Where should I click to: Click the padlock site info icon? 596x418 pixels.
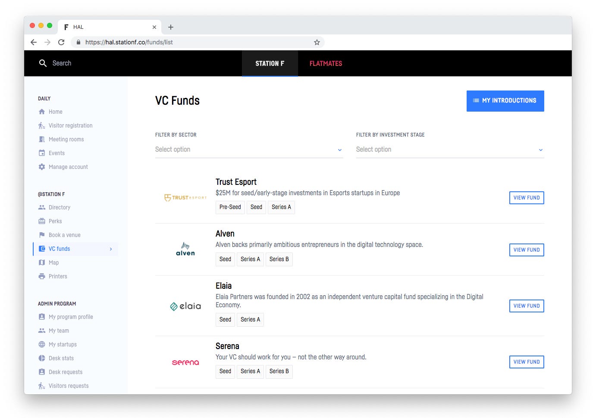[x=78, y=42]
